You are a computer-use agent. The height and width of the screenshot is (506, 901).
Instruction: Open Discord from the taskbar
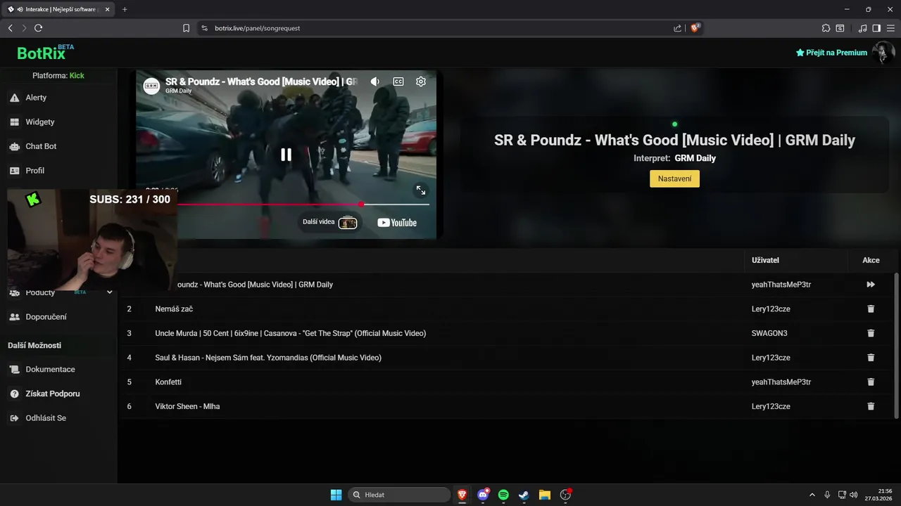click(483, 495)
